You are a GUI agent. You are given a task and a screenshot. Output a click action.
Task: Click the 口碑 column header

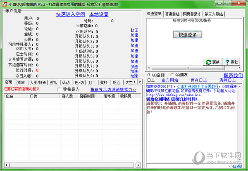tap(44, 96)
